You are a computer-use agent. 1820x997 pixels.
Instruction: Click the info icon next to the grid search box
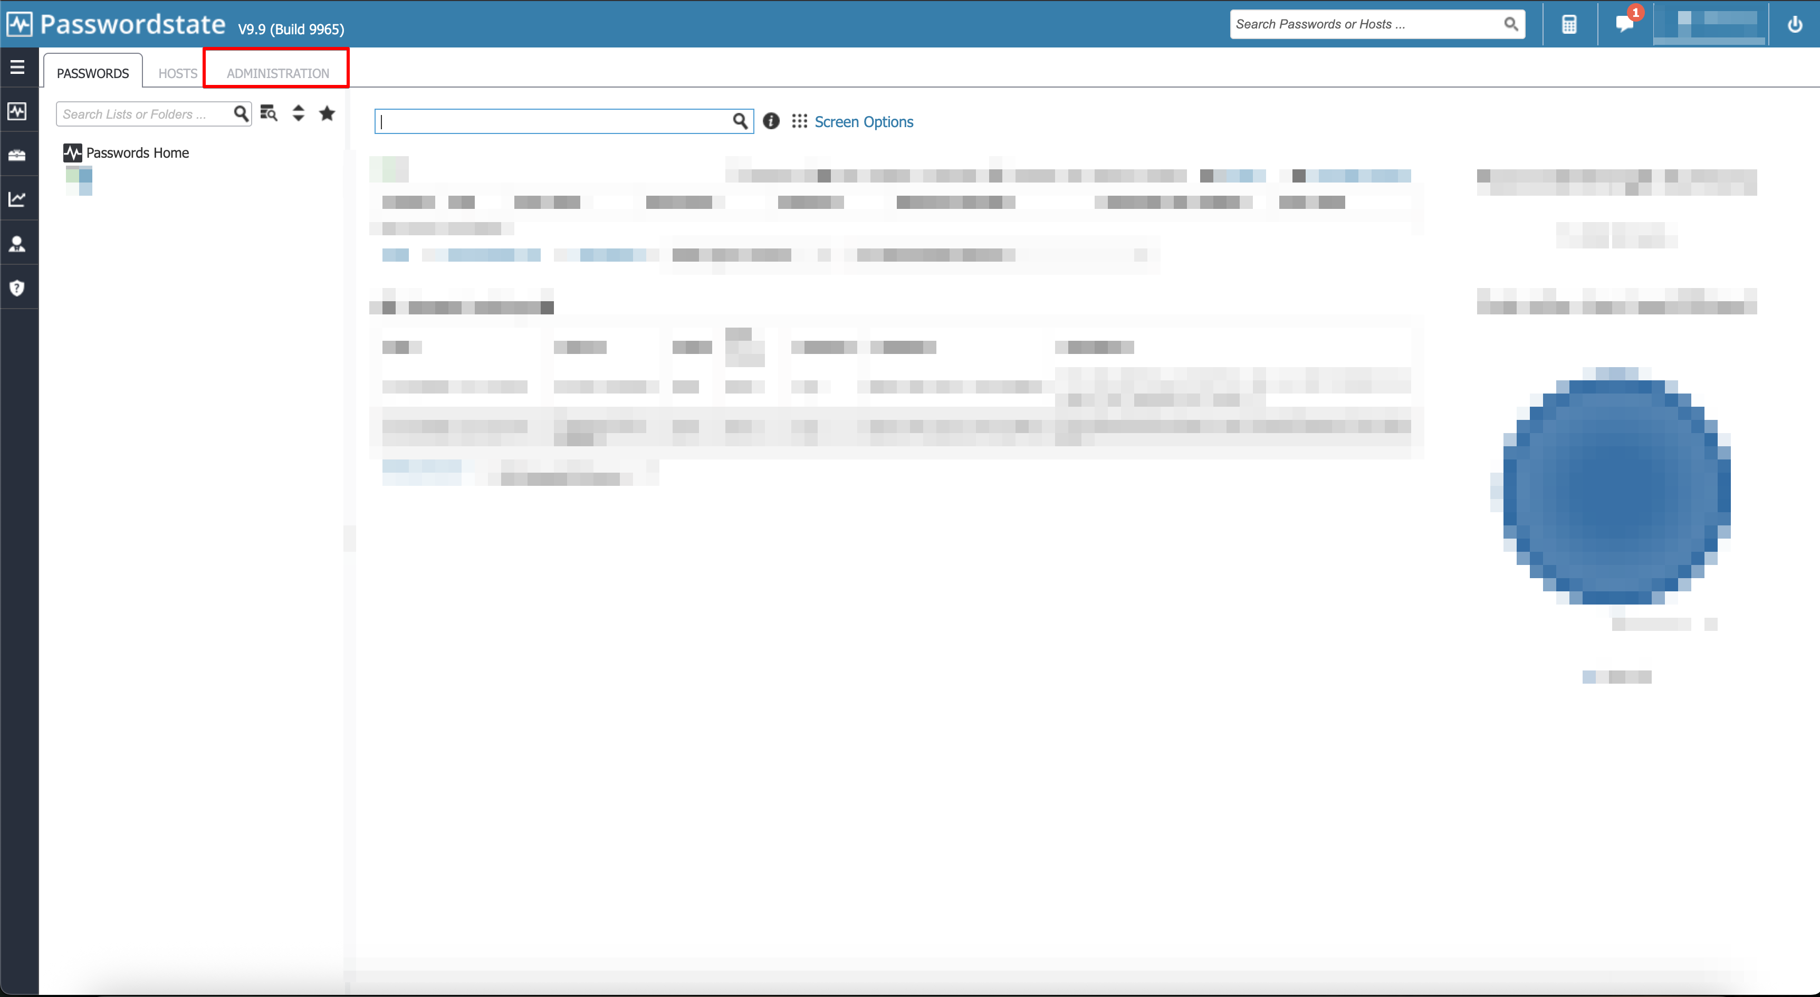pos(771,121)
